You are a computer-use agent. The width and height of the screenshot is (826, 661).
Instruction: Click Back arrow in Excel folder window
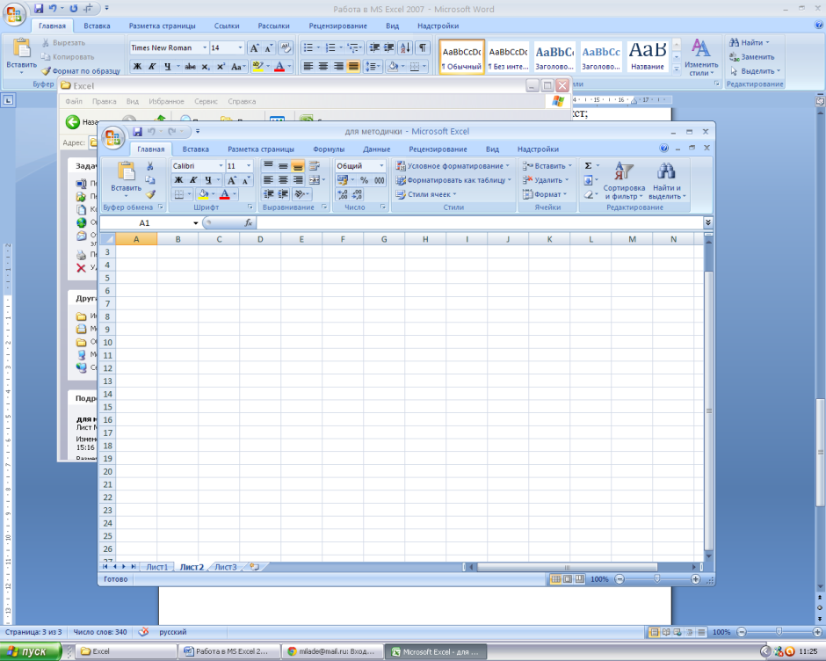(73, 122)
